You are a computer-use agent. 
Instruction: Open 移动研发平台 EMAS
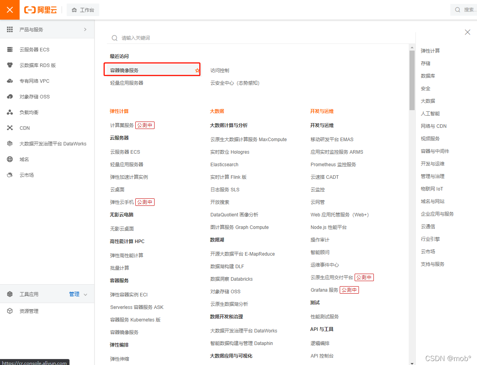(x=332, y=140)
